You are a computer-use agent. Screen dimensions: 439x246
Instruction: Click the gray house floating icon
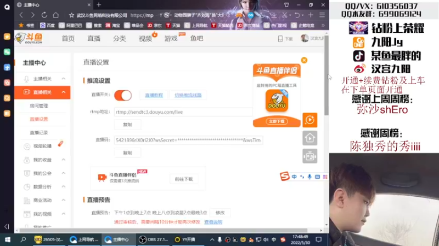[309, 138]
